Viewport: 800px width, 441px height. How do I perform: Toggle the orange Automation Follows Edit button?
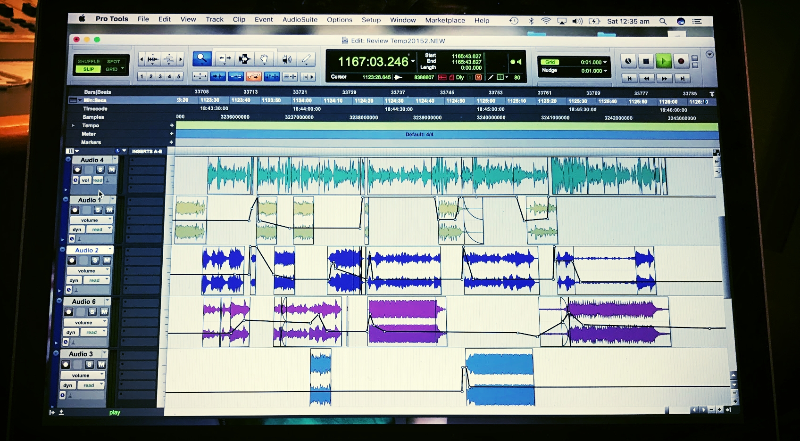tap(254, 76)
